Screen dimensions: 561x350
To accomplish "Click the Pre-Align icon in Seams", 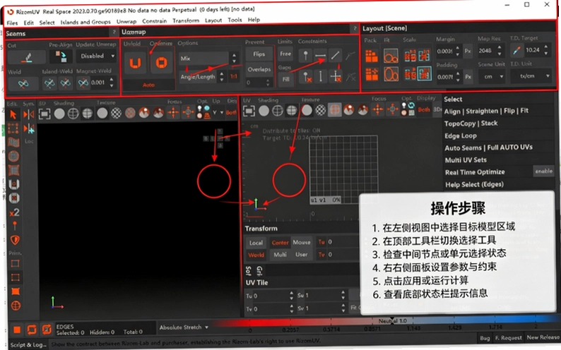I will point(61,56).
